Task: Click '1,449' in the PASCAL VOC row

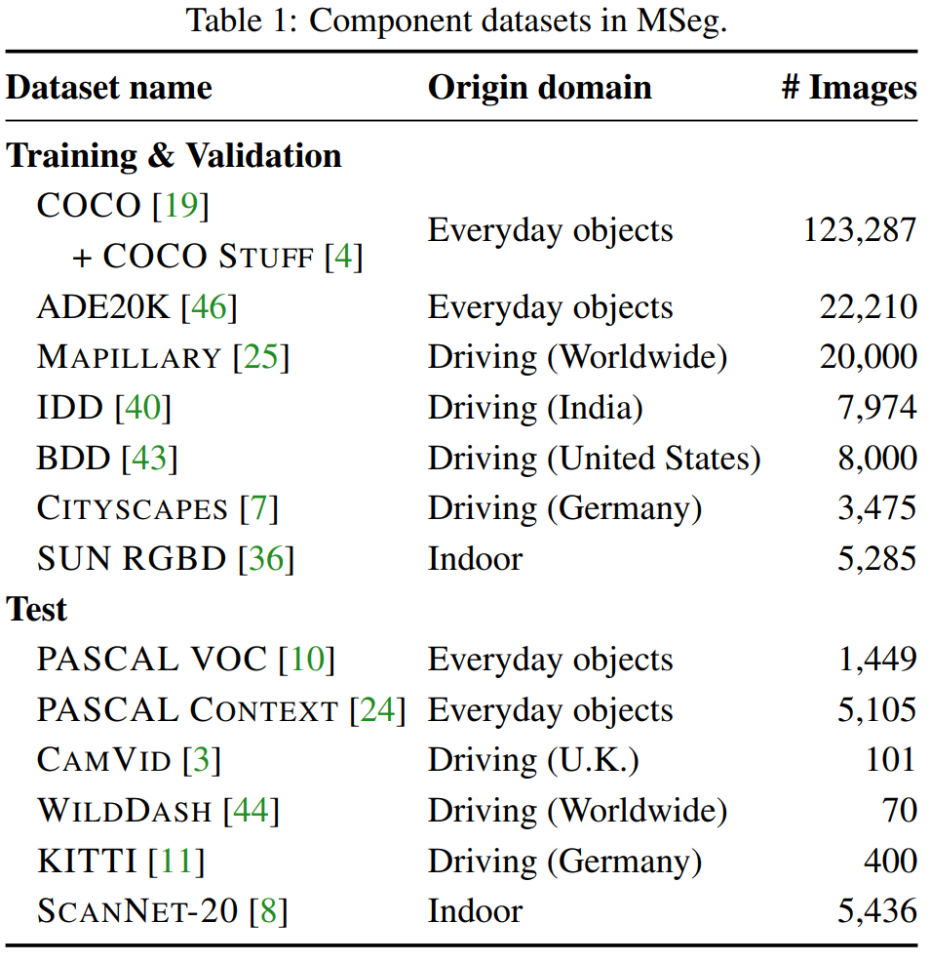Action: 878,659
